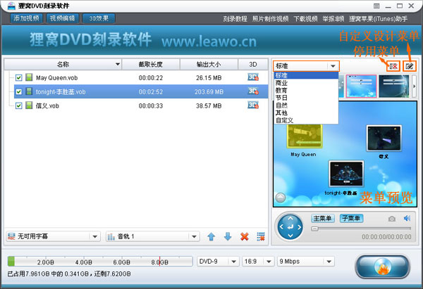The width and height of the screenshot is (423, 289).
Task: Switch to the 主菜单 tab
Action: (x=323, y=218)
